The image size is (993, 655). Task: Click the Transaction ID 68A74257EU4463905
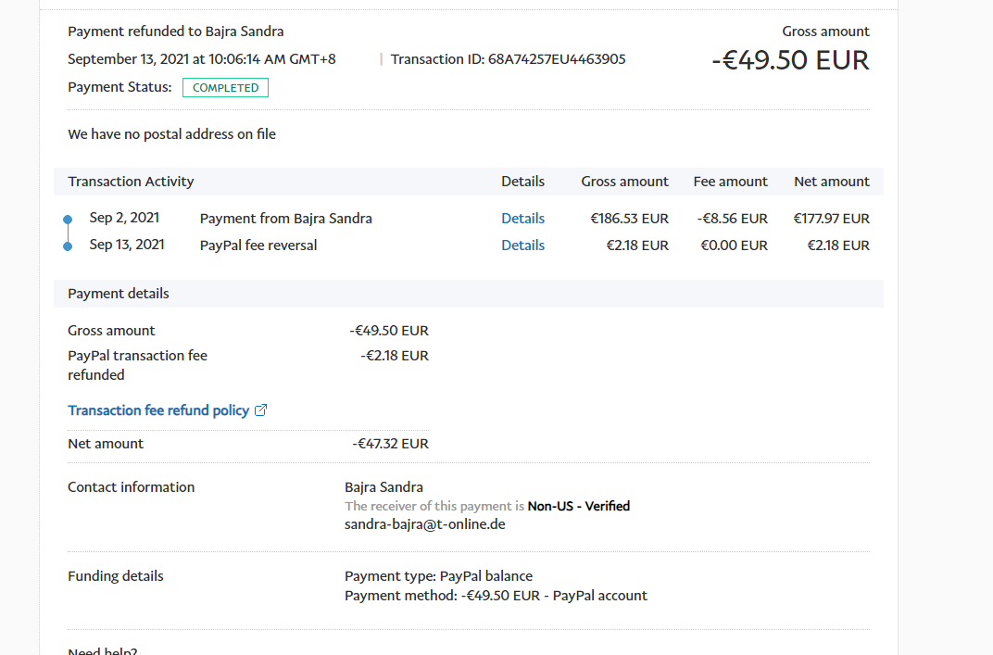[x=508, y=59]
